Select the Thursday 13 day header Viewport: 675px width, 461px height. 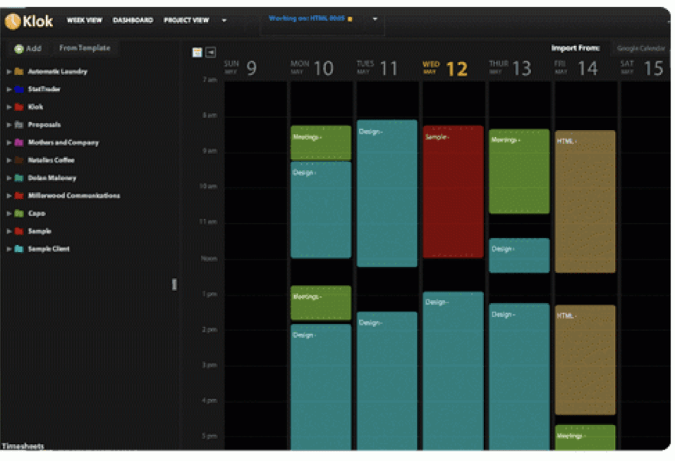509,68
